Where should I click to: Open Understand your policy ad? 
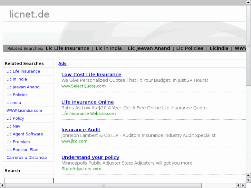click(x=90, y=157)
